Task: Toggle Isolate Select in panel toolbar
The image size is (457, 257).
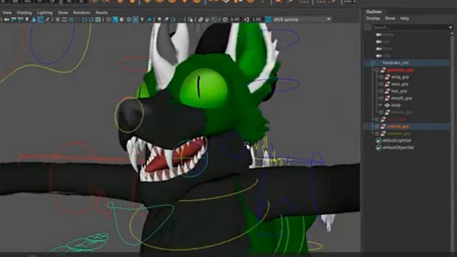Action: (190, 20)
